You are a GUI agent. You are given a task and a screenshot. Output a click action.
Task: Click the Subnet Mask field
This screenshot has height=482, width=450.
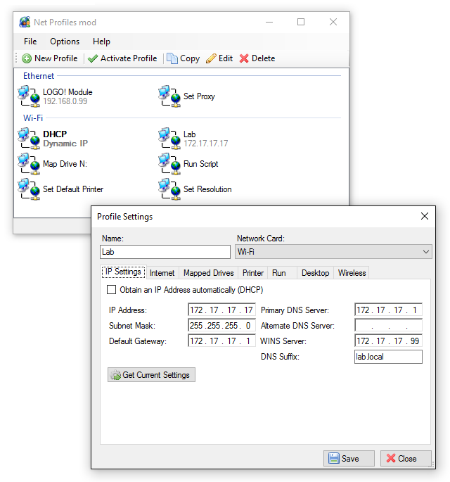[221, 325]
